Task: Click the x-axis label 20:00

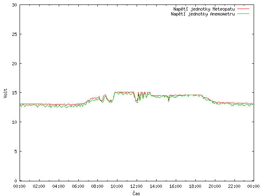Action: click(x=215, y=186)
